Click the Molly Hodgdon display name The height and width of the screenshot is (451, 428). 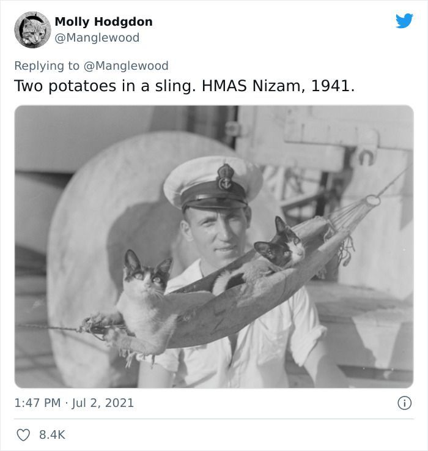coord(103,22)
